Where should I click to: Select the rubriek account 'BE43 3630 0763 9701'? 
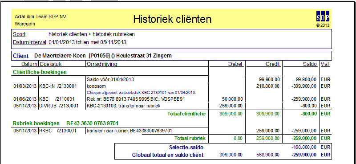coord(93,123)
